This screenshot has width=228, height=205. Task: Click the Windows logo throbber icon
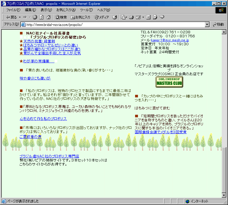point(221,10)
